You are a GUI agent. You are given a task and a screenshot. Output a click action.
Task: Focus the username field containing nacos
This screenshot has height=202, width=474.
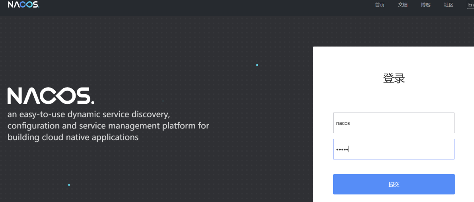[393, 123]
